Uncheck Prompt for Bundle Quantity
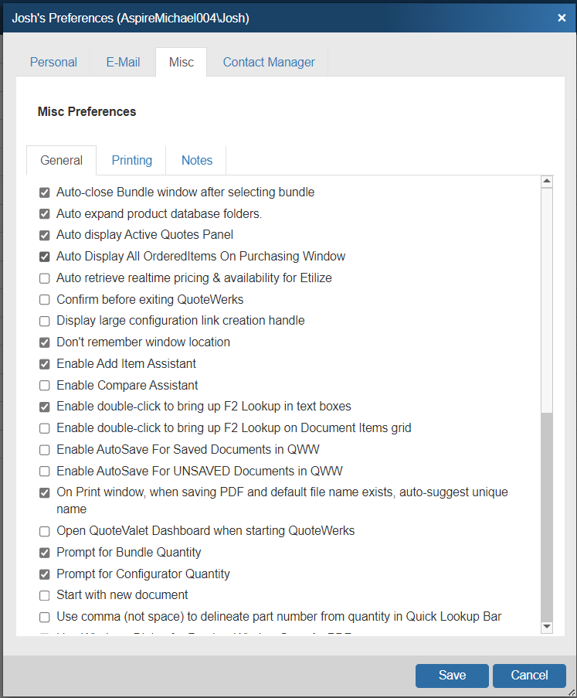 (x=45, y=553)
